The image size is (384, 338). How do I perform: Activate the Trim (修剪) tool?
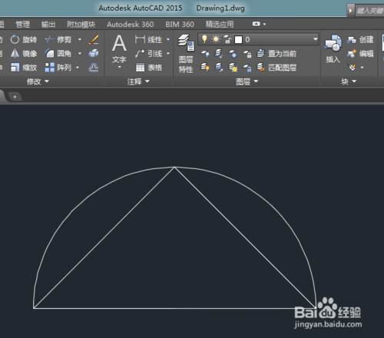click(58, 40)
